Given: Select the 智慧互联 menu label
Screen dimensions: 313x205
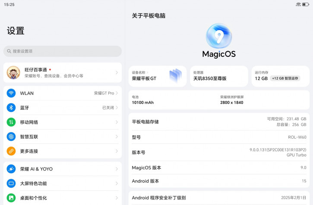Looking at the screenshot, I should 29,137.
